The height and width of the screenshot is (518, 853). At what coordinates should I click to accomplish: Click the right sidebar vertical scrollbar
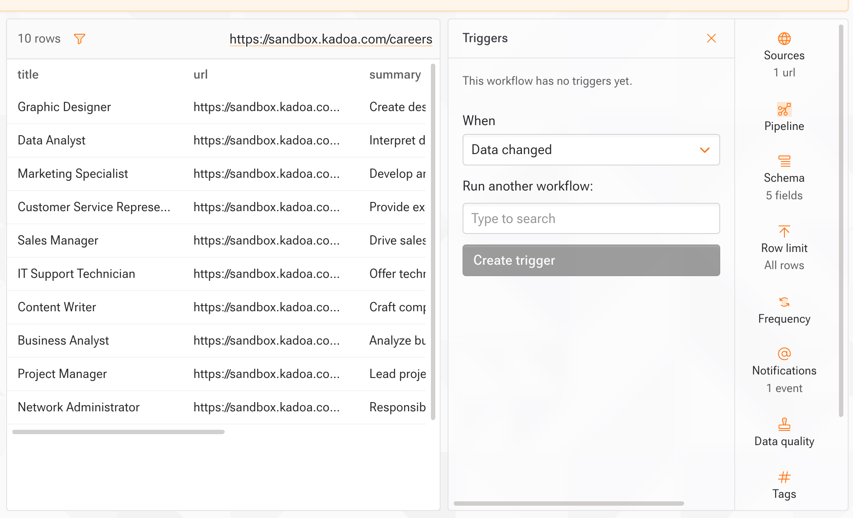point(841,220)
